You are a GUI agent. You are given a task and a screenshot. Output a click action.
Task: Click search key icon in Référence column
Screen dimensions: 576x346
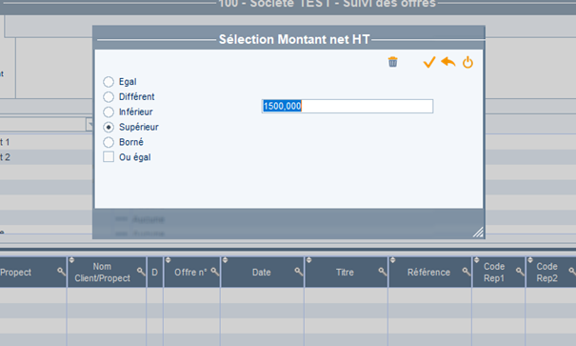click(x=467, y=272)
